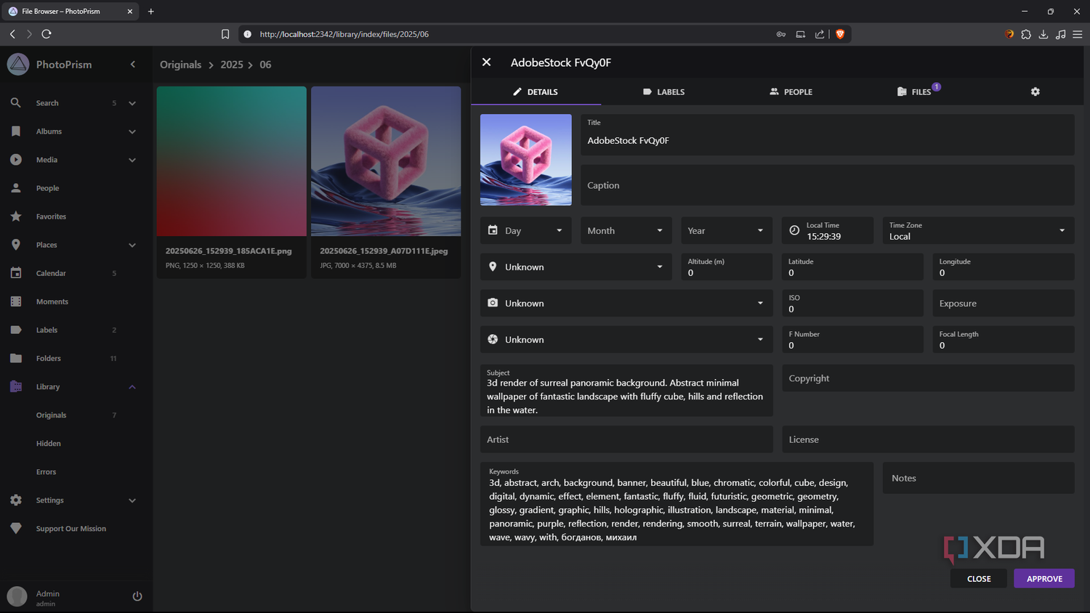Open Settings via the sidebar gear icon
The height and width of the screenshot is (613, 1090).
16,500
